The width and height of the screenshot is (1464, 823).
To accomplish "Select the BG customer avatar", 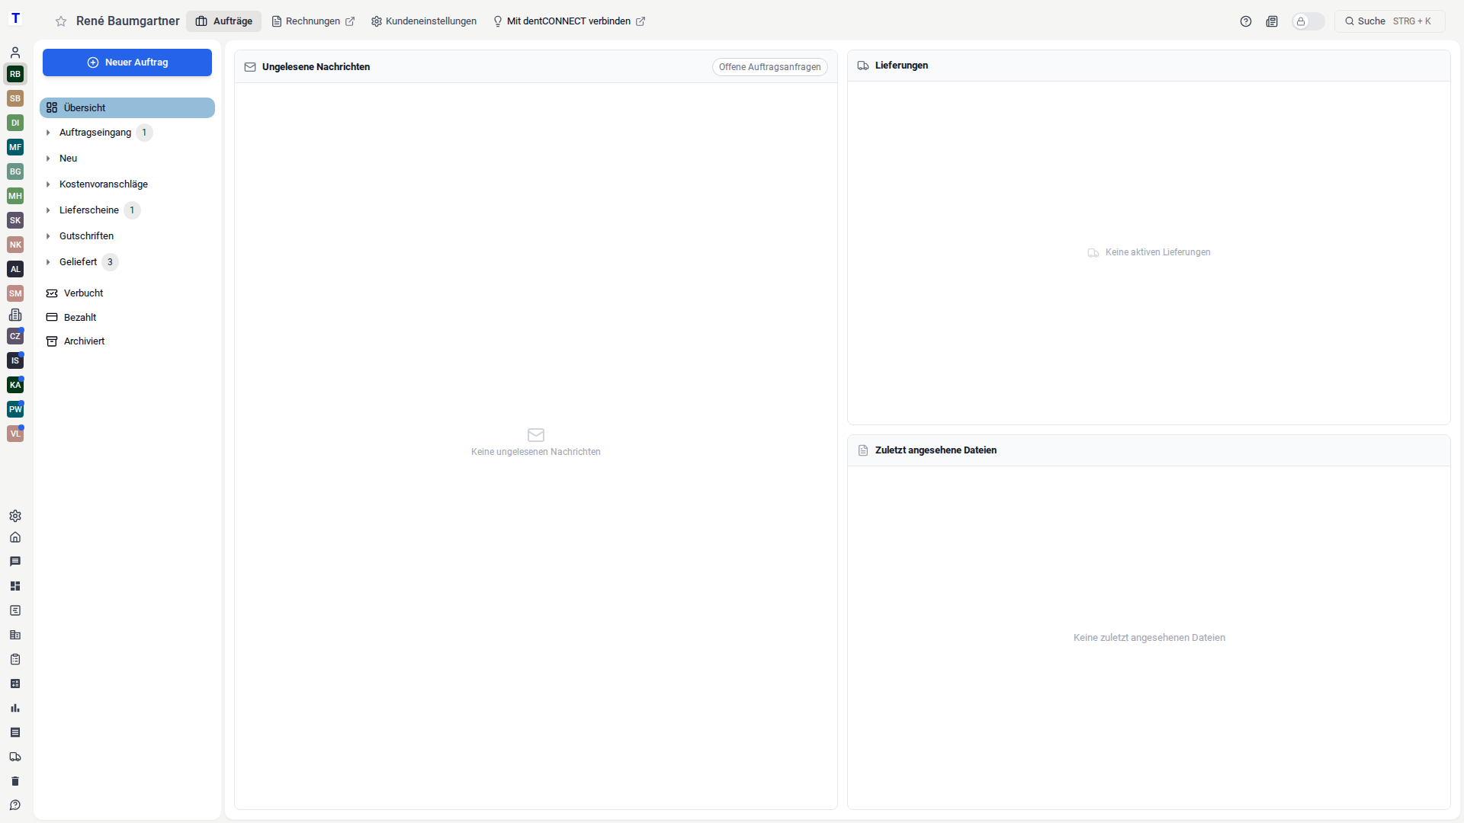I will 15,171.
